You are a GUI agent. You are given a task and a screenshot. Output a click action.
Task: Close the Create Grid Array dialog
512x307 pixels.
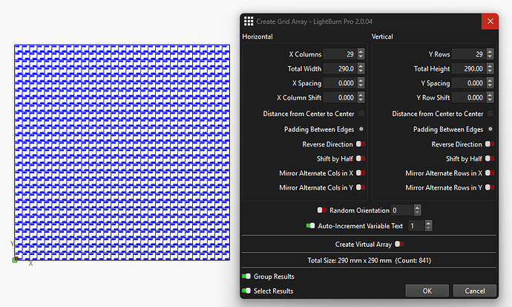(x=488, y=21)
